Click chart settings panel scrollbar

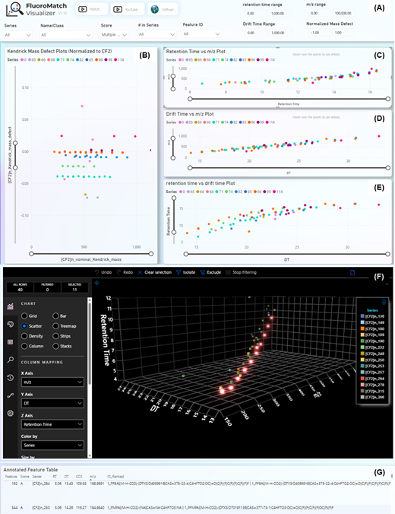[x=90, y=343]
